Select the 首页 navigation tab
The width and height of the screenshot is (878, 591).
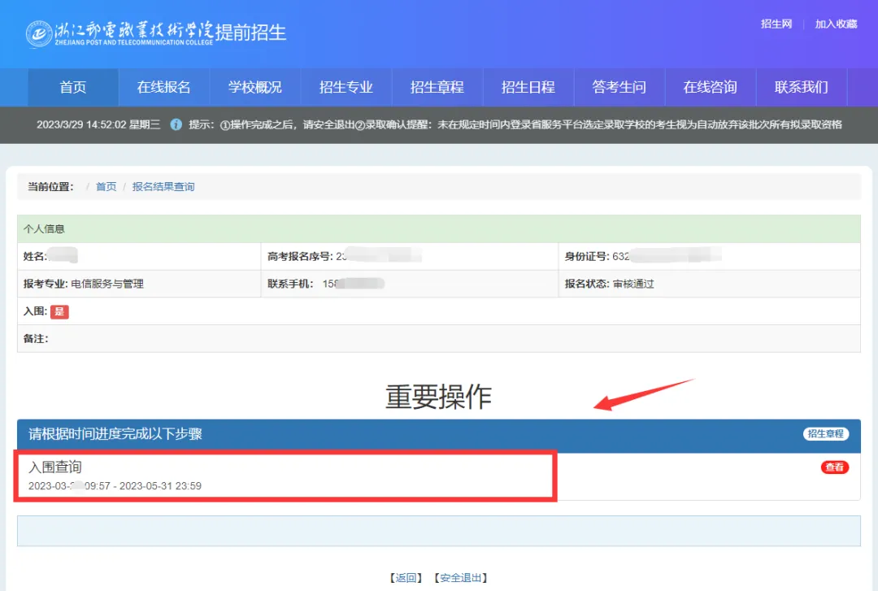click(72, 87)
